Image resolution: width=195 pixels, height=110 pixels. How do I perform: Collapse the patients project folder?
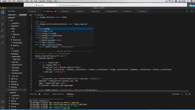click(x=13, y=93)
